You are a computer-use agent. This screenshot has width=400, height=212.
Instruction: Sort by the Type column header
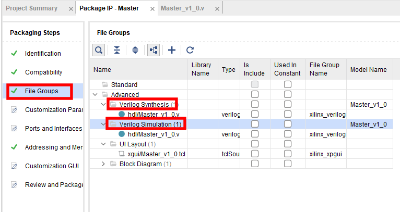pyautogui.click(x=229, y=69)
